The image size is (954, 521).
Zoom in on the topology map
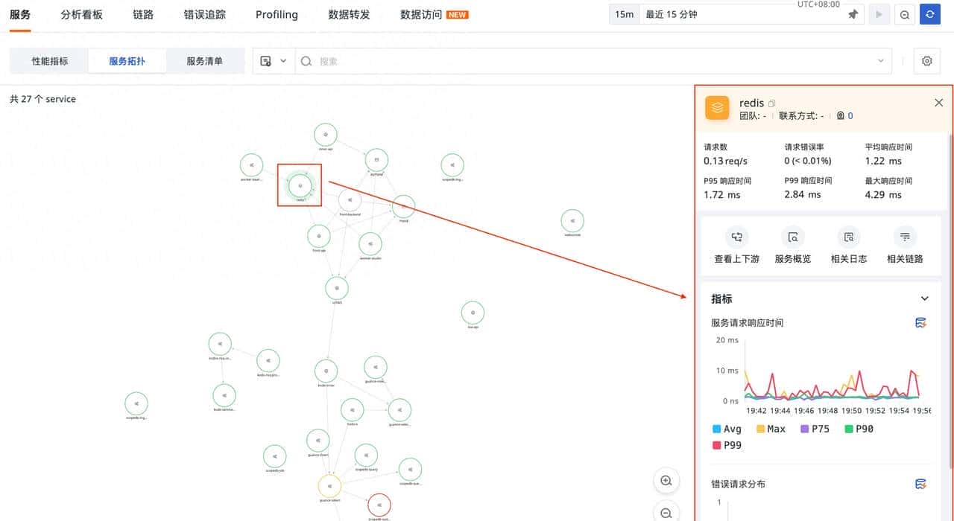tap(666, 481)
